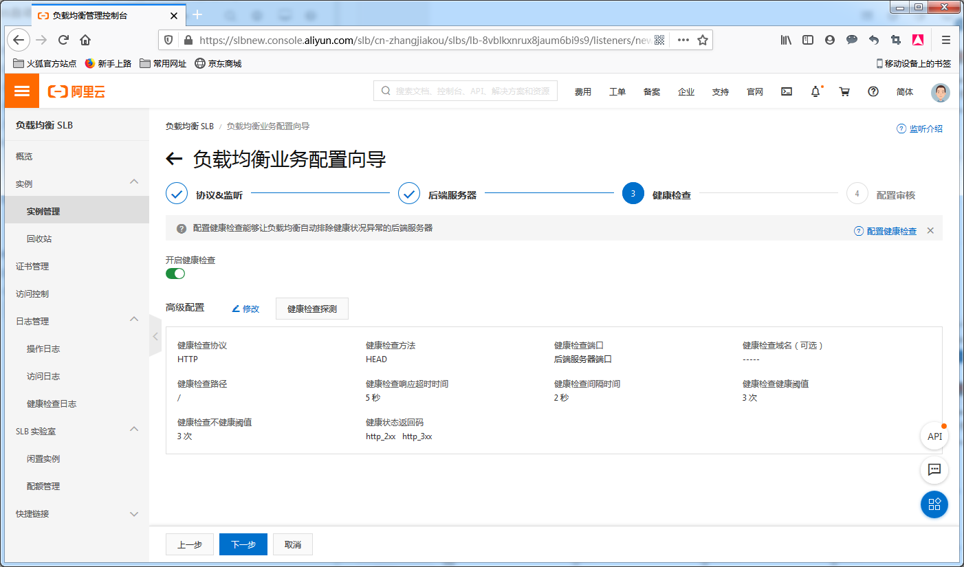Click the 健康检查探测 button

[x=311, y=308]
